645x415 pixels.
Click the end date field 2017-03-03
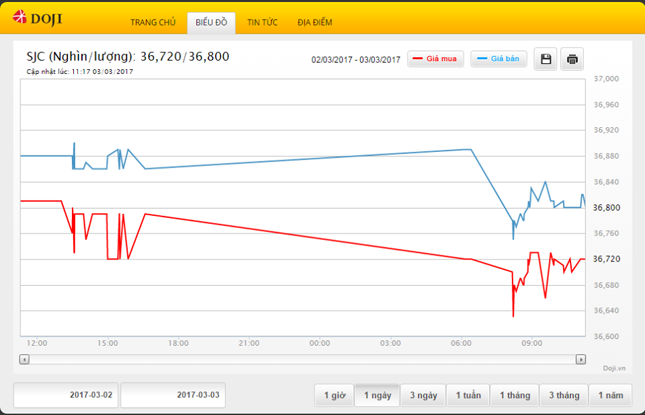pos(173,395)
